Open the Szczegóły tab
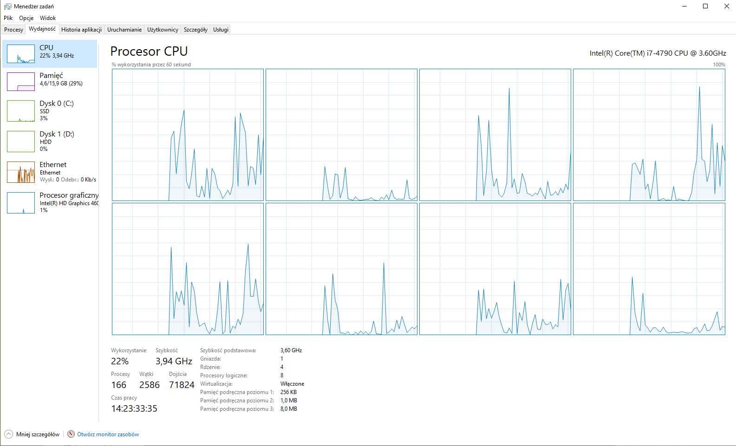 195,29
